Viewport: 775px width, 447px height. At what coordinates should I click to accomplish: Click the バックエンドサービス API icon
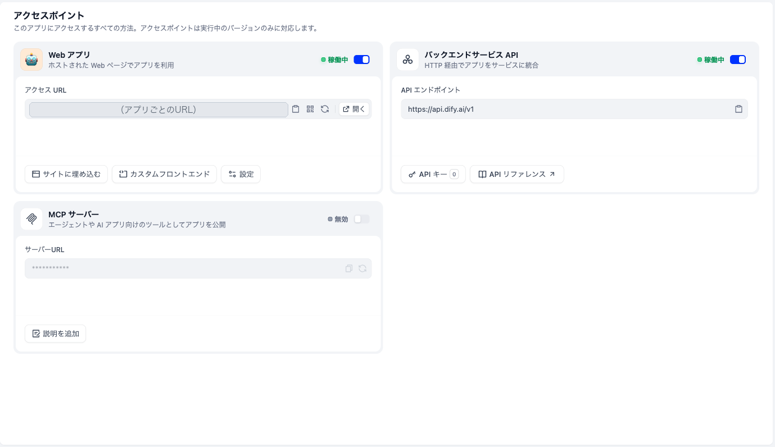(x=408, y=60)
